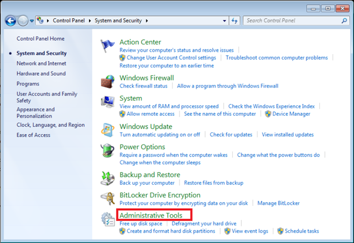Open Network and Internet category
The width and height of the screenshot is (354, 243).
point(41,63)
